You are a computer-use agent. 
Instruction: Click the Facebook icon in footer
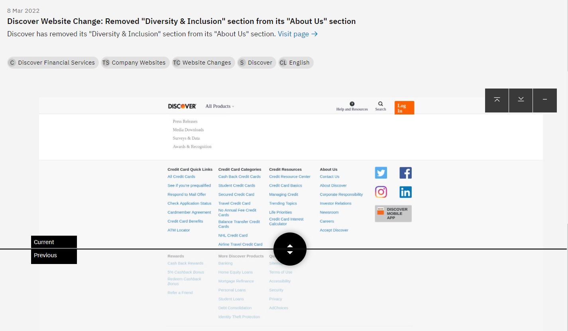pos(405,173)
